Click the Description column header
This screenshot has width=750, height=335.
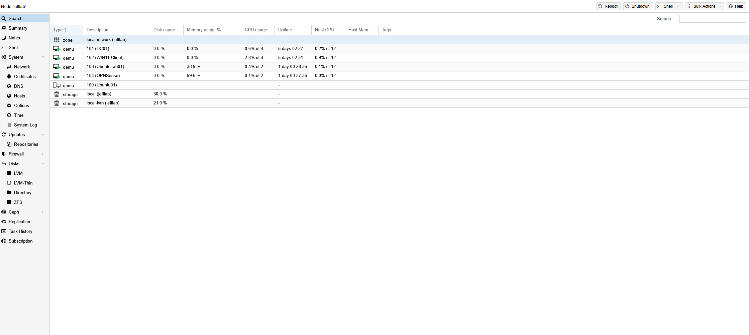pyautogui.click(x=116, y=30)
